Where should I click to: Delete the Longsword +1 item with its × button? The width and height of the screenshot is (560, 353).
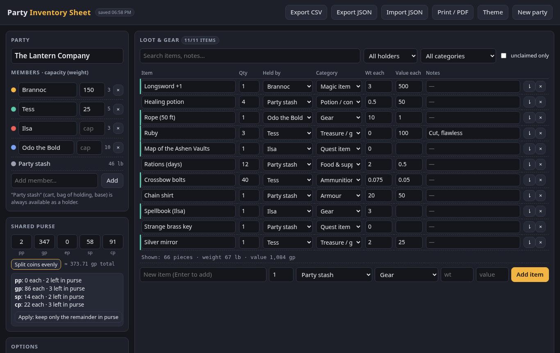coord(540,86)
